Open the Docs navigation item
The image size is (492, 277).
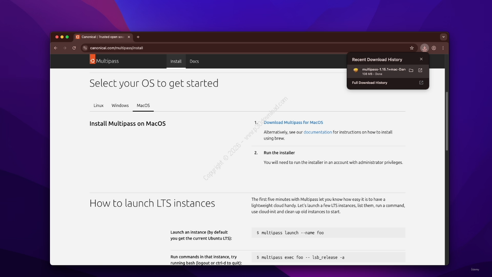pos(194,61)
